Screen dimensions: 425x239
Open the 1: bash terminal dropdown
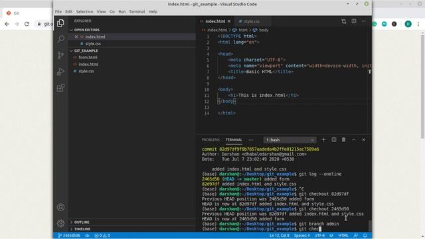click(290, 140)
